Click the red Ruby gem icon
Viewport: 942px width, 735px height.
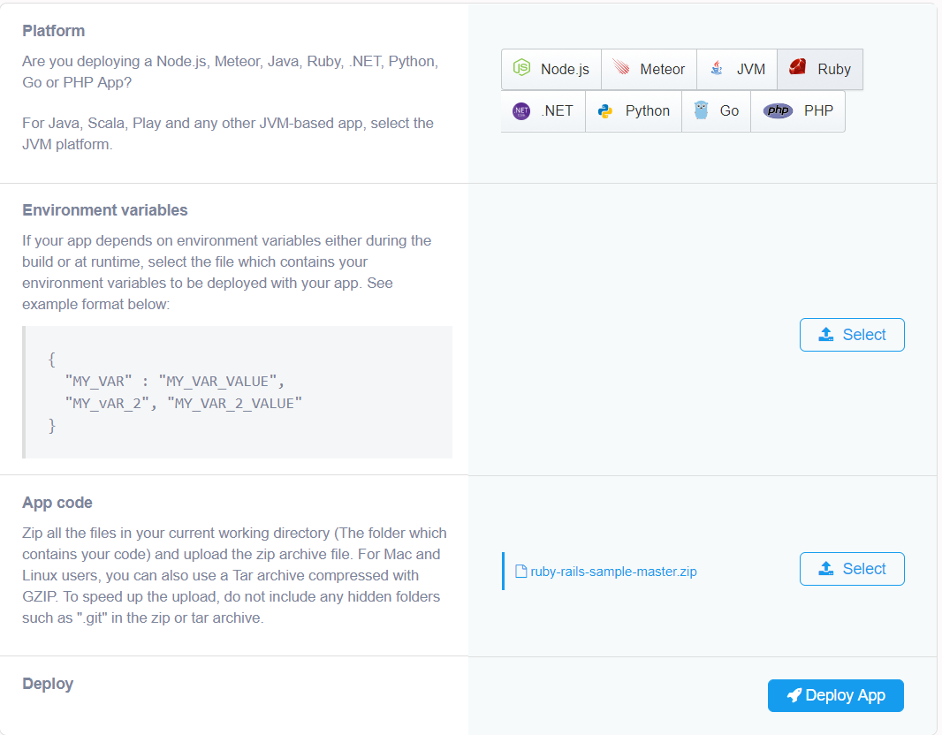[x=798, y=66]
